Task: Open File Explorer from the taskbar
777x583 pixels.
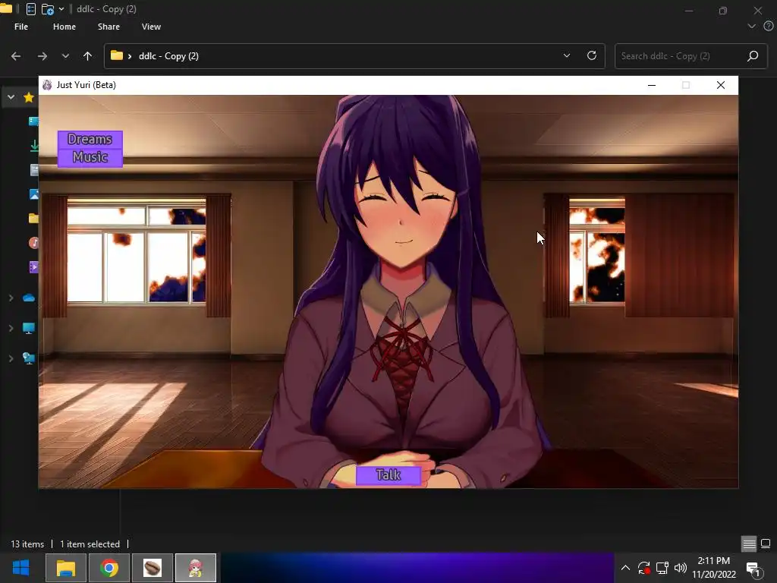Action: point(65,568)
